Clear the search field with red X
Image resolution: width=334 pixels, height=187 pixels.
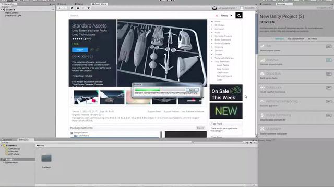[217, 16]
